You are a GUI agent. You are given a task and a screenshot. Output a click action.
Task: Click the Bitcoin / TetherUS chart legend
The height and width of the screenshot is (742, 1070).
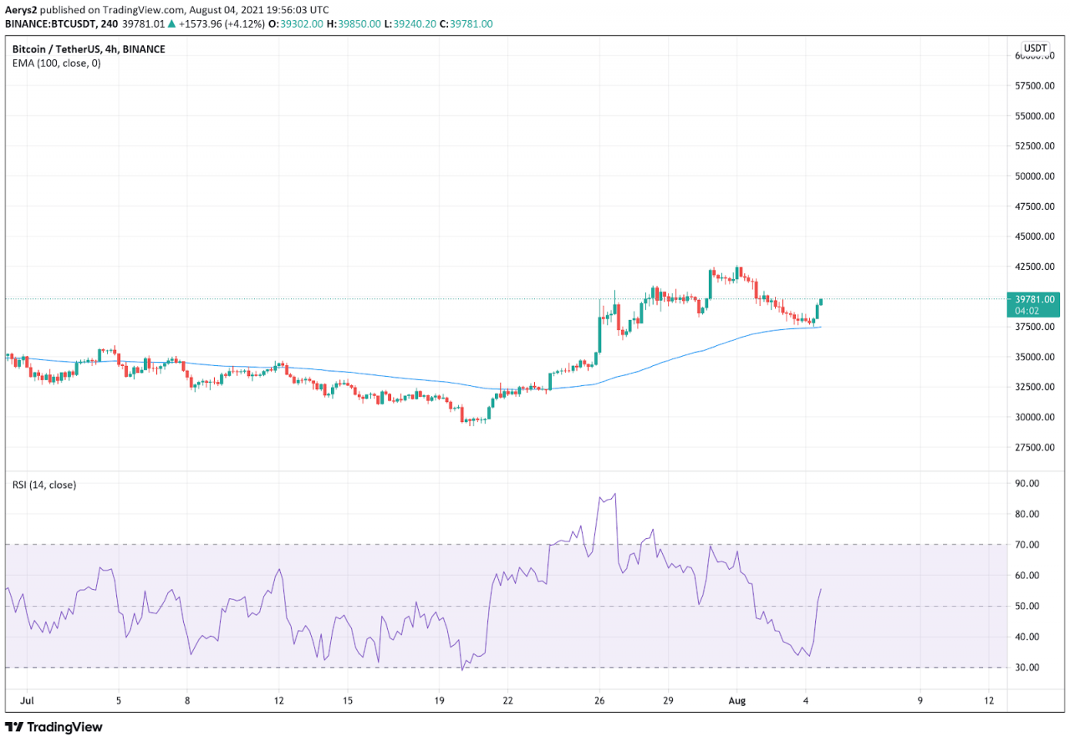click(x=59, y=48)
